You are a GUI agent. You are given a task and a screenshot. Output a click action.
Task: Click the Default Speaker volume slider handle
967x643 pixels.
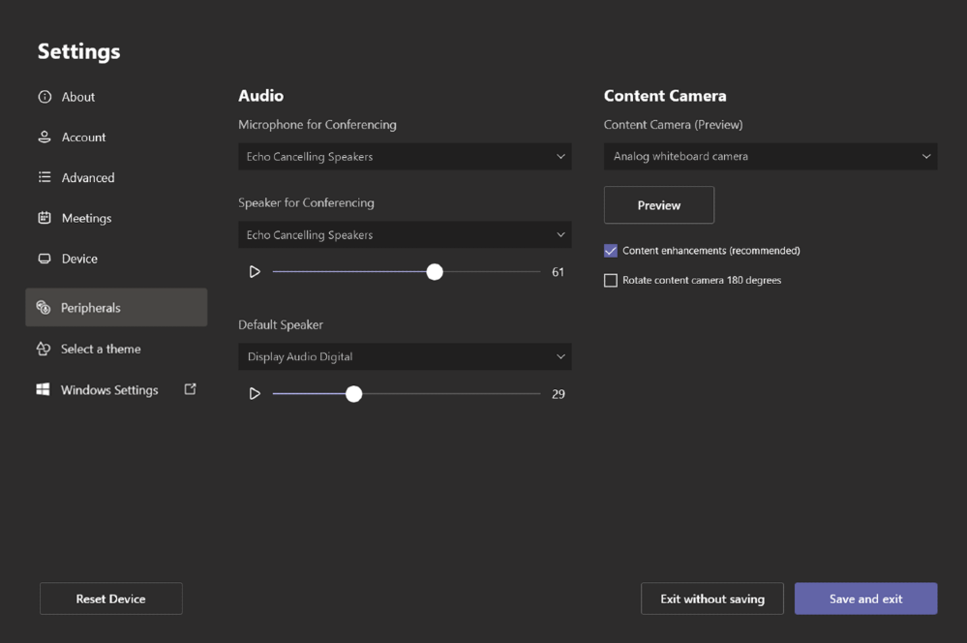(x=354, y=394)
